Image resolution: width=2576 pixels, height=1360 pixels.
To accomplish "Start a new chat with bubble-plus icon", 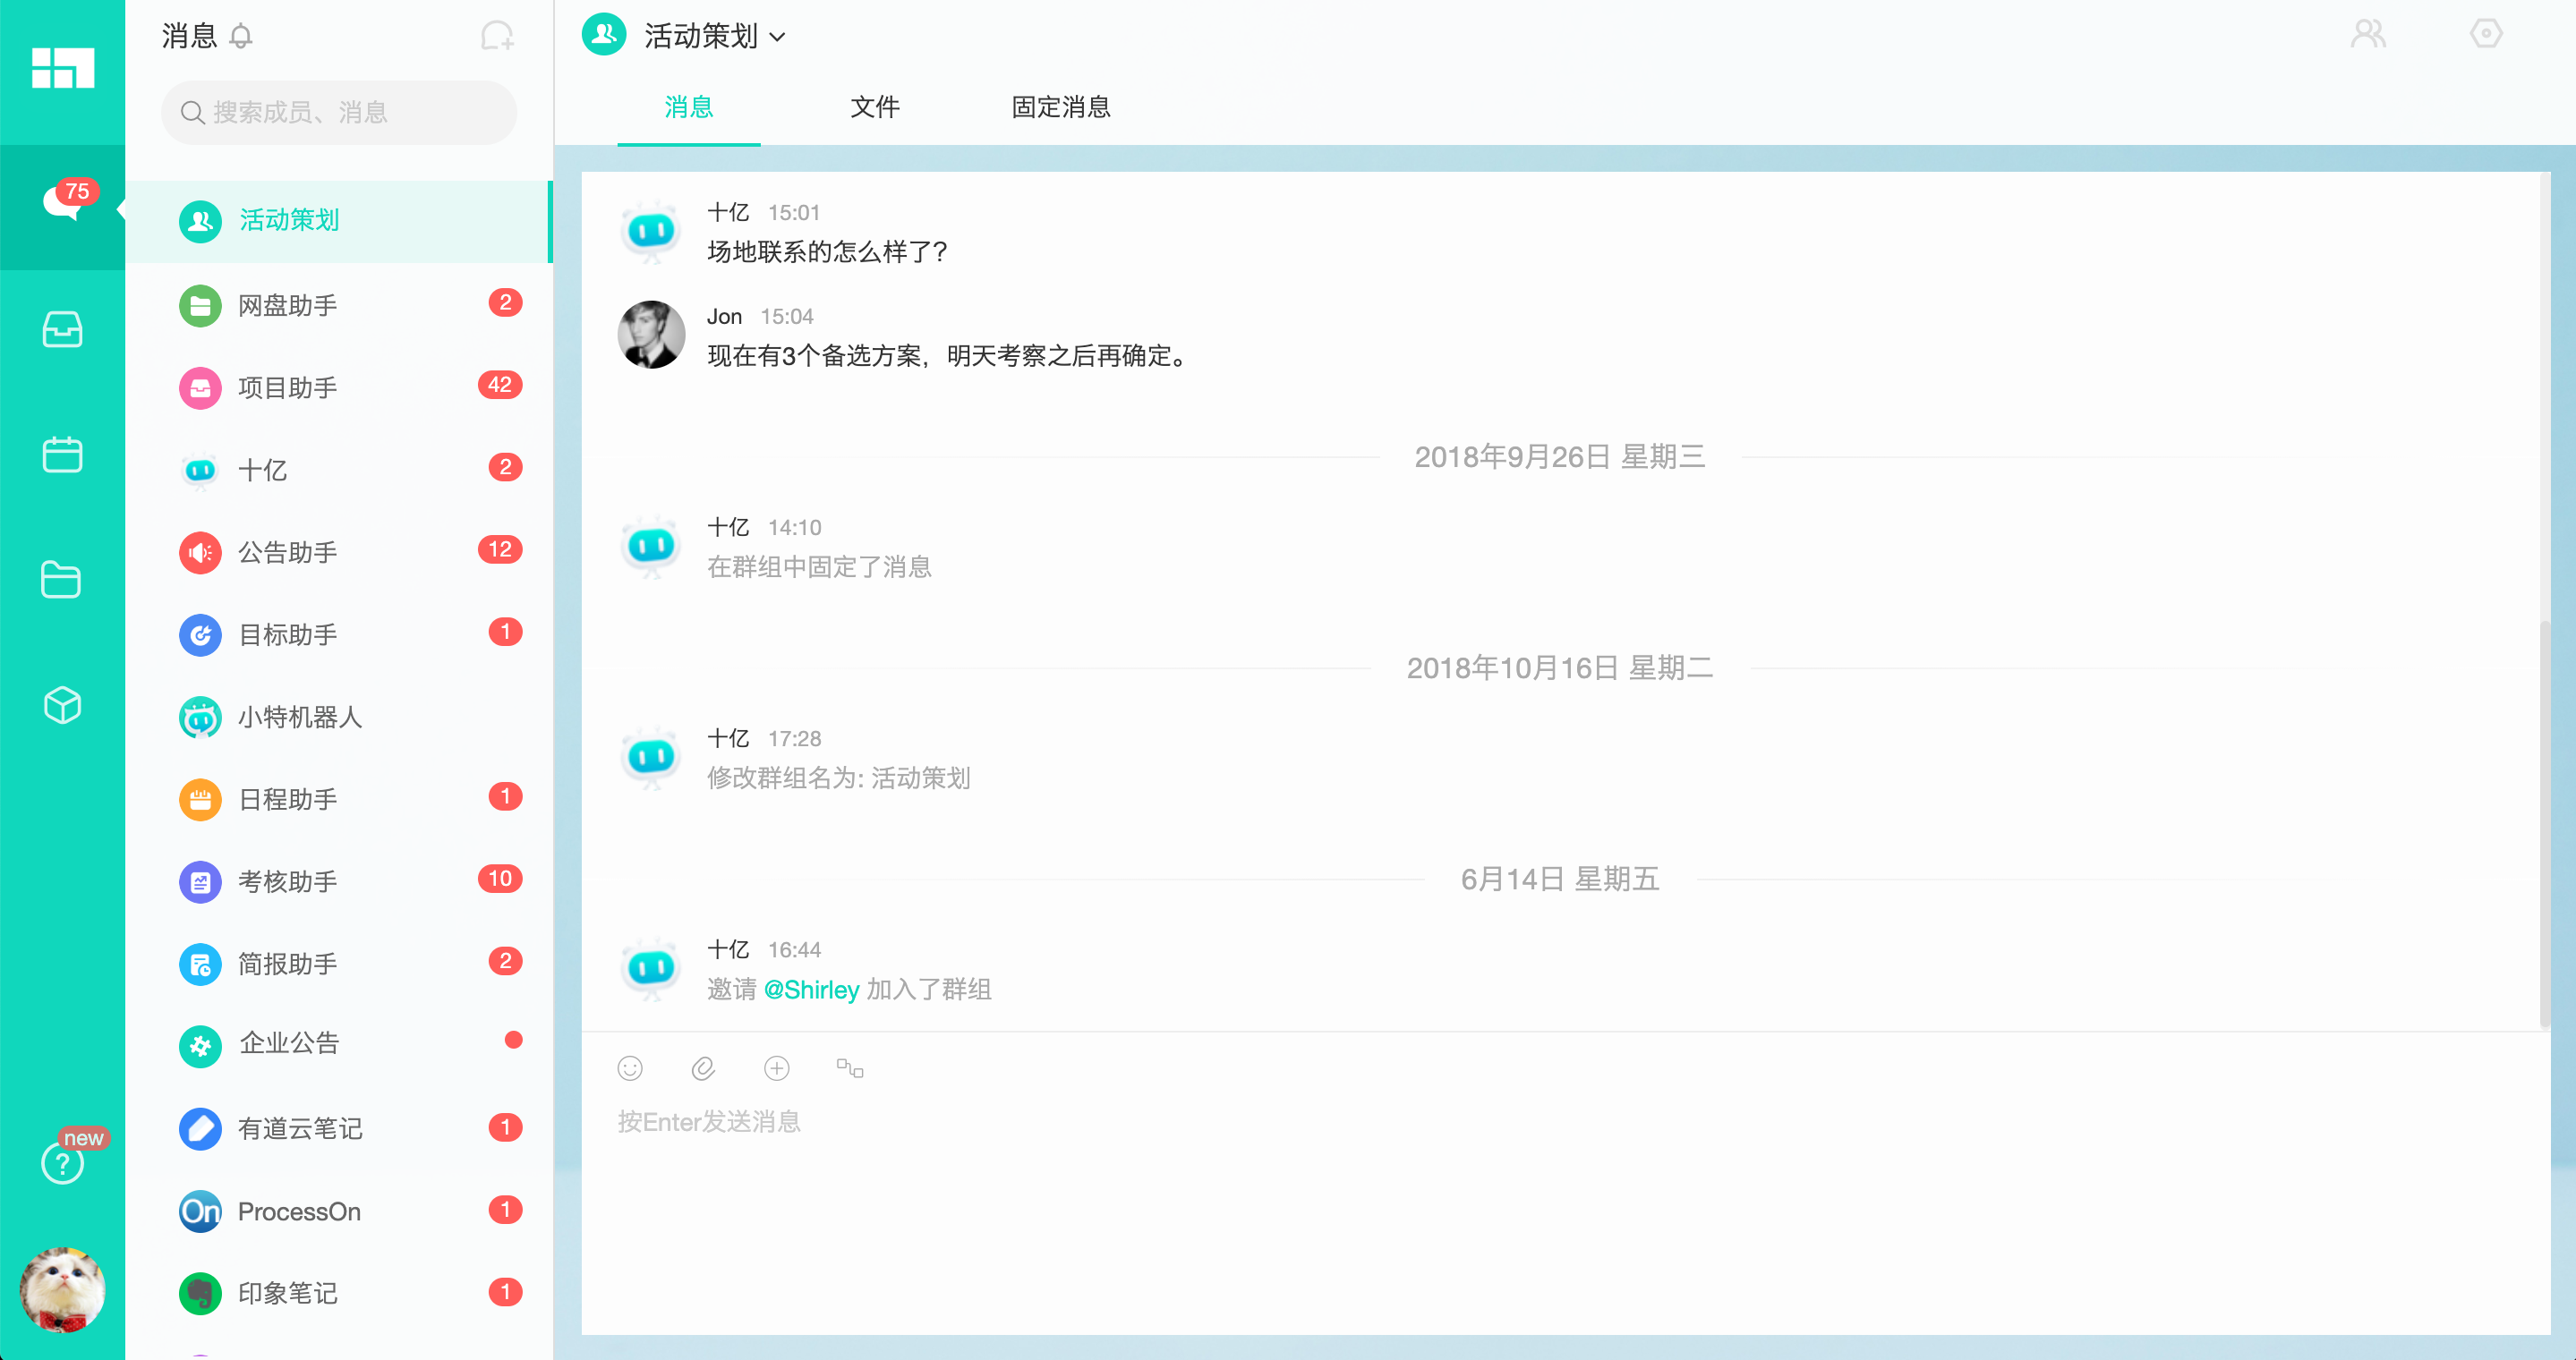I will (x=497, y=37).
